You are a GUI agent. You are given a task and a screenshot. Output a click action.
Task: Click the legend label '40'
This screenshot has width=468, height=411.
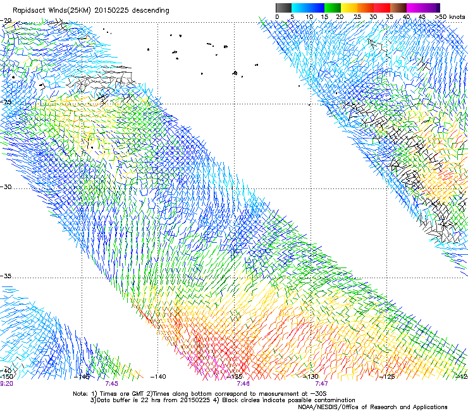406,17
